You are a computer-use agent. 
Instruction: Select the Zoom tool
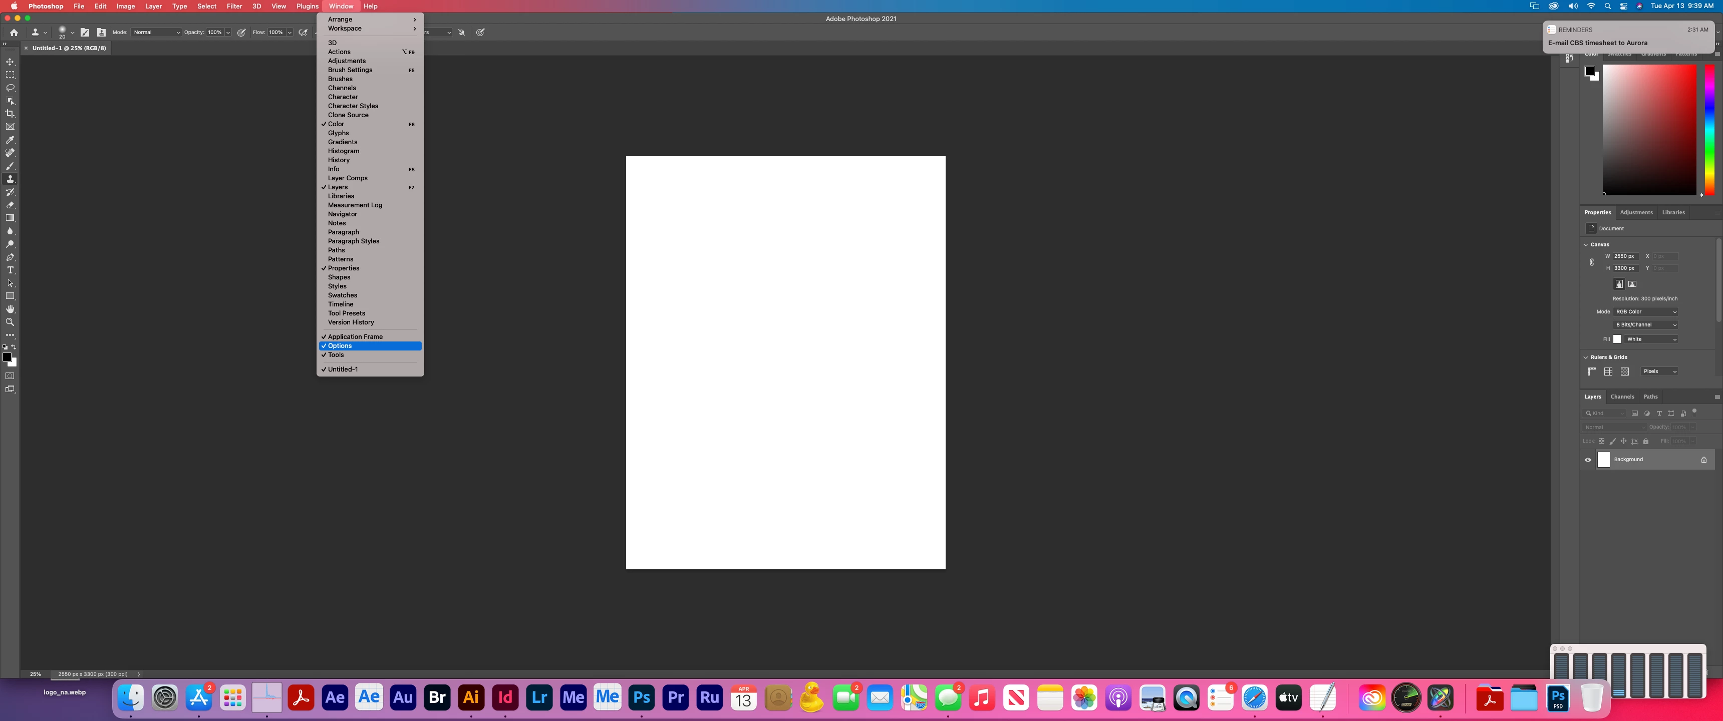[x=10, y=322]
